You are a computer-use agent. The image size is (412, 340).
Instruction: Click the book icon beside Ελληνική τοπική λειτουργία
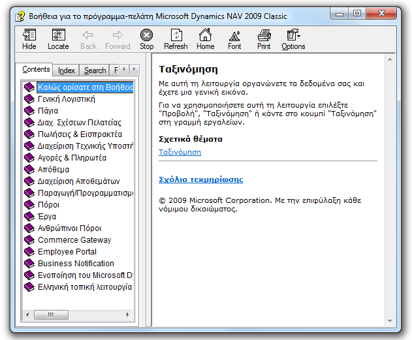29,286
